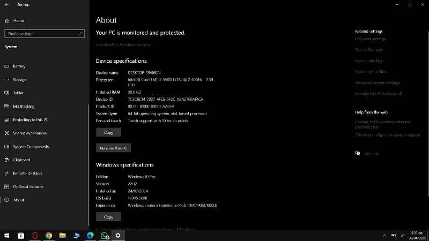Show hidden system tray icons

tap(384, 236)
